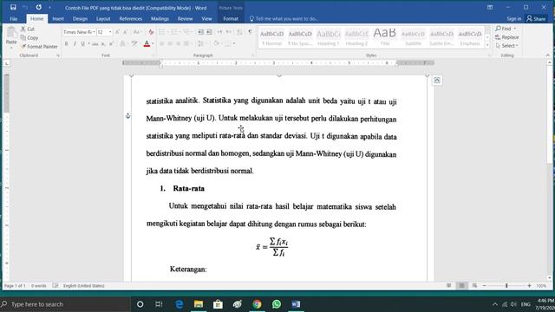Viewport: 555px width, 312px height.
Task: Switch to the Layout tab
Action: click(x=103, y=19)
